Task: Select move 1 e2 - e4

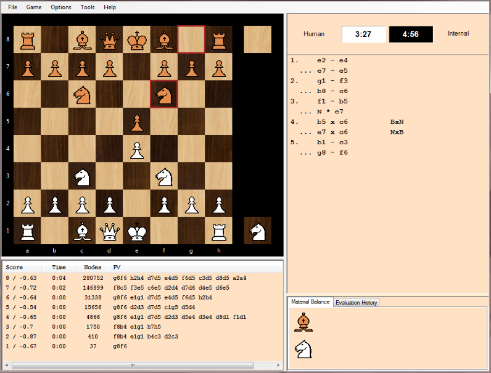Action: [332, 60]
